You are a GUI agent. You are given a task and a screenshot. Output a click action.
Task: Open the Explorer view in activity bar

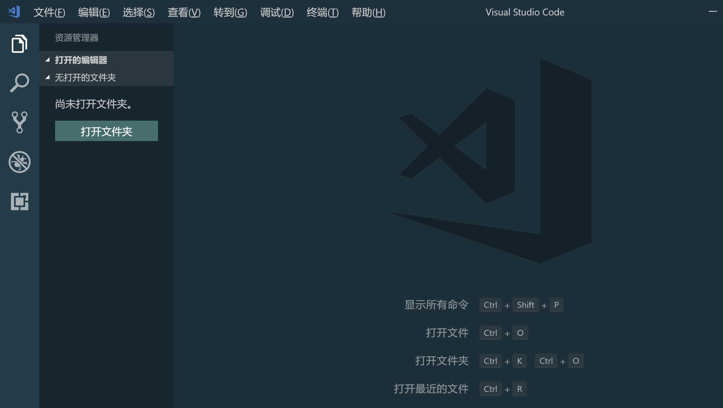click(x=19, y=44)
